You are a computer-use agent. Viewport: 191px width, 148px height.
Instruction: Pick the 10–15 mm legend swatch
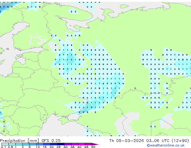(x=40, y=144)
